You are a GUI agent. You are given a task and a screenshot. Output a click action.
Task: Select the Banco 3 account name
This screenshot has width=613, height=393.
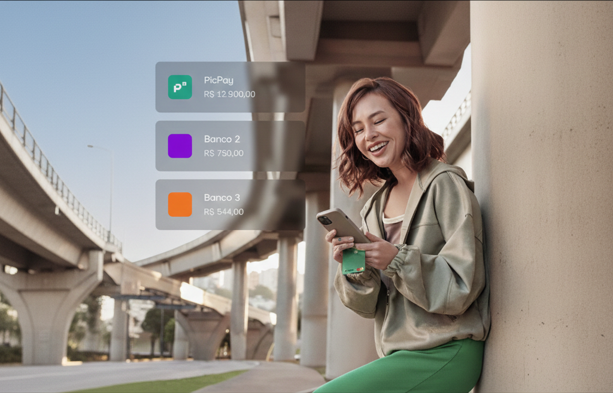click(x=221, y=198)
